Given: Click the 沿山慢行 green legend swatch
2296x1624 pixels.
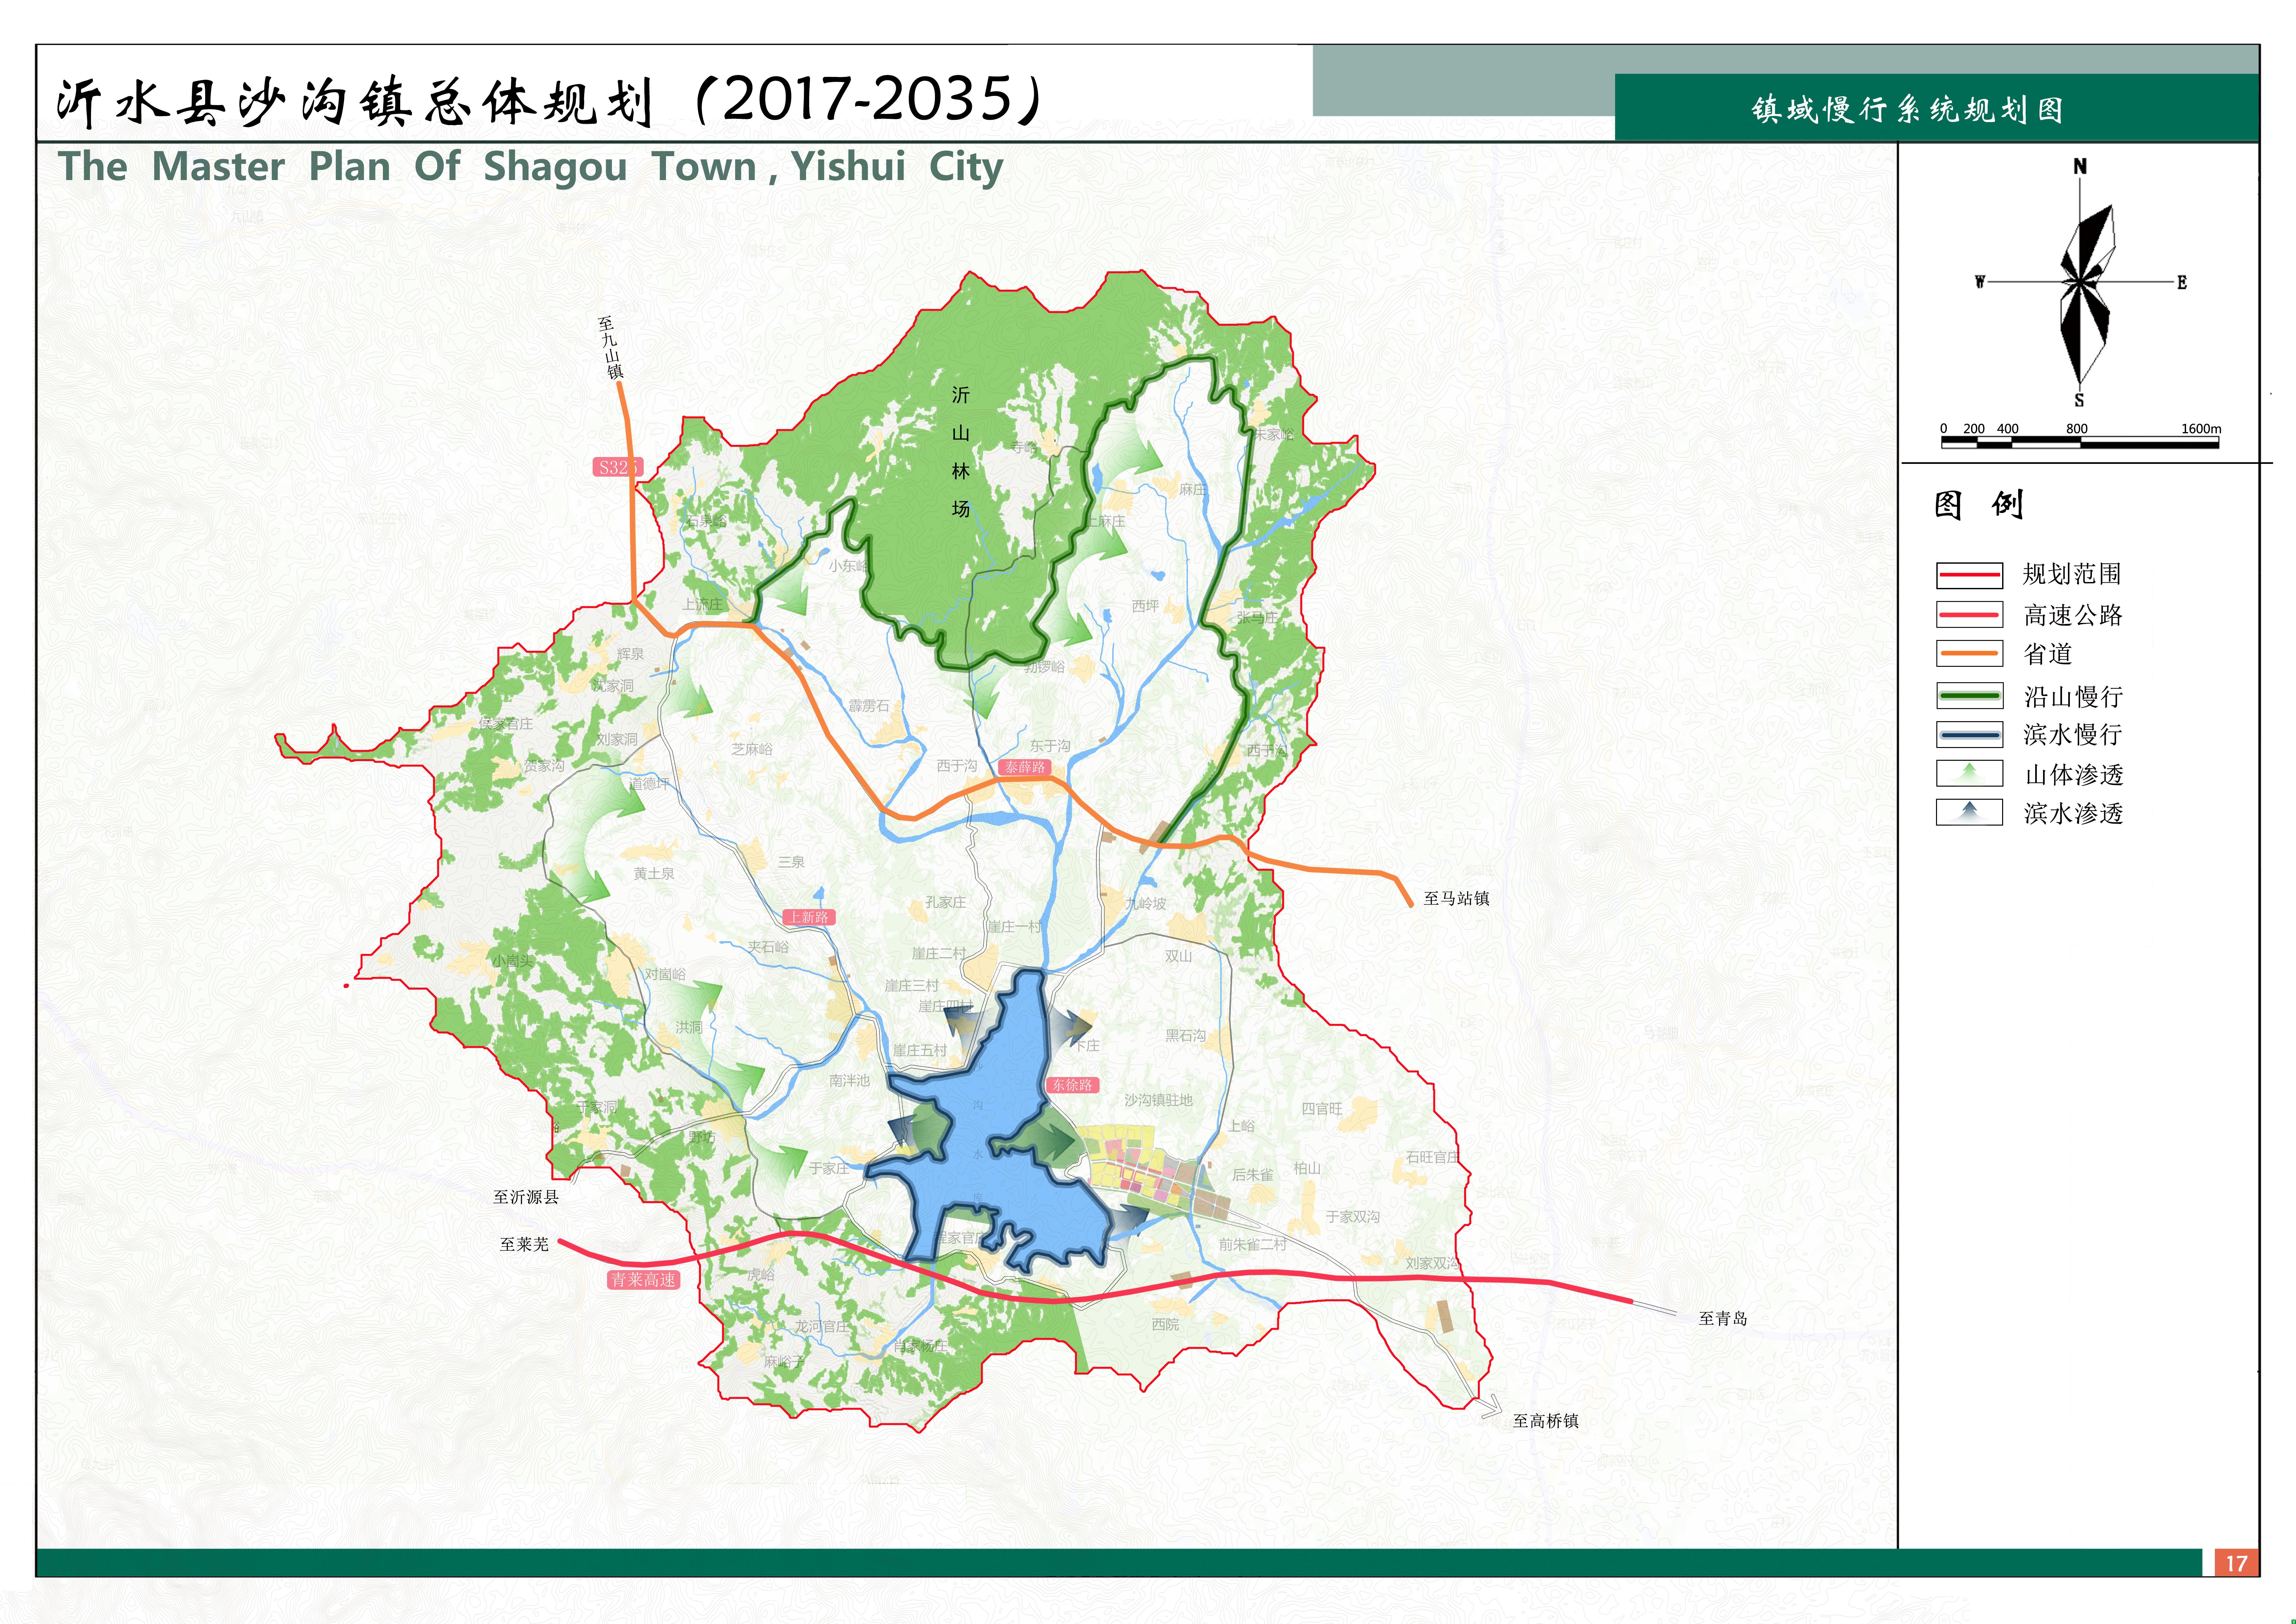Looking at the screenshot, I should click(x=1969, y=695).
